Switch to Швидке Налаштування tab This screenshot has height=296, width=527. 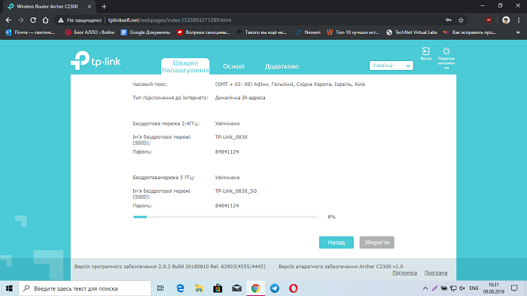click(185, 66)
